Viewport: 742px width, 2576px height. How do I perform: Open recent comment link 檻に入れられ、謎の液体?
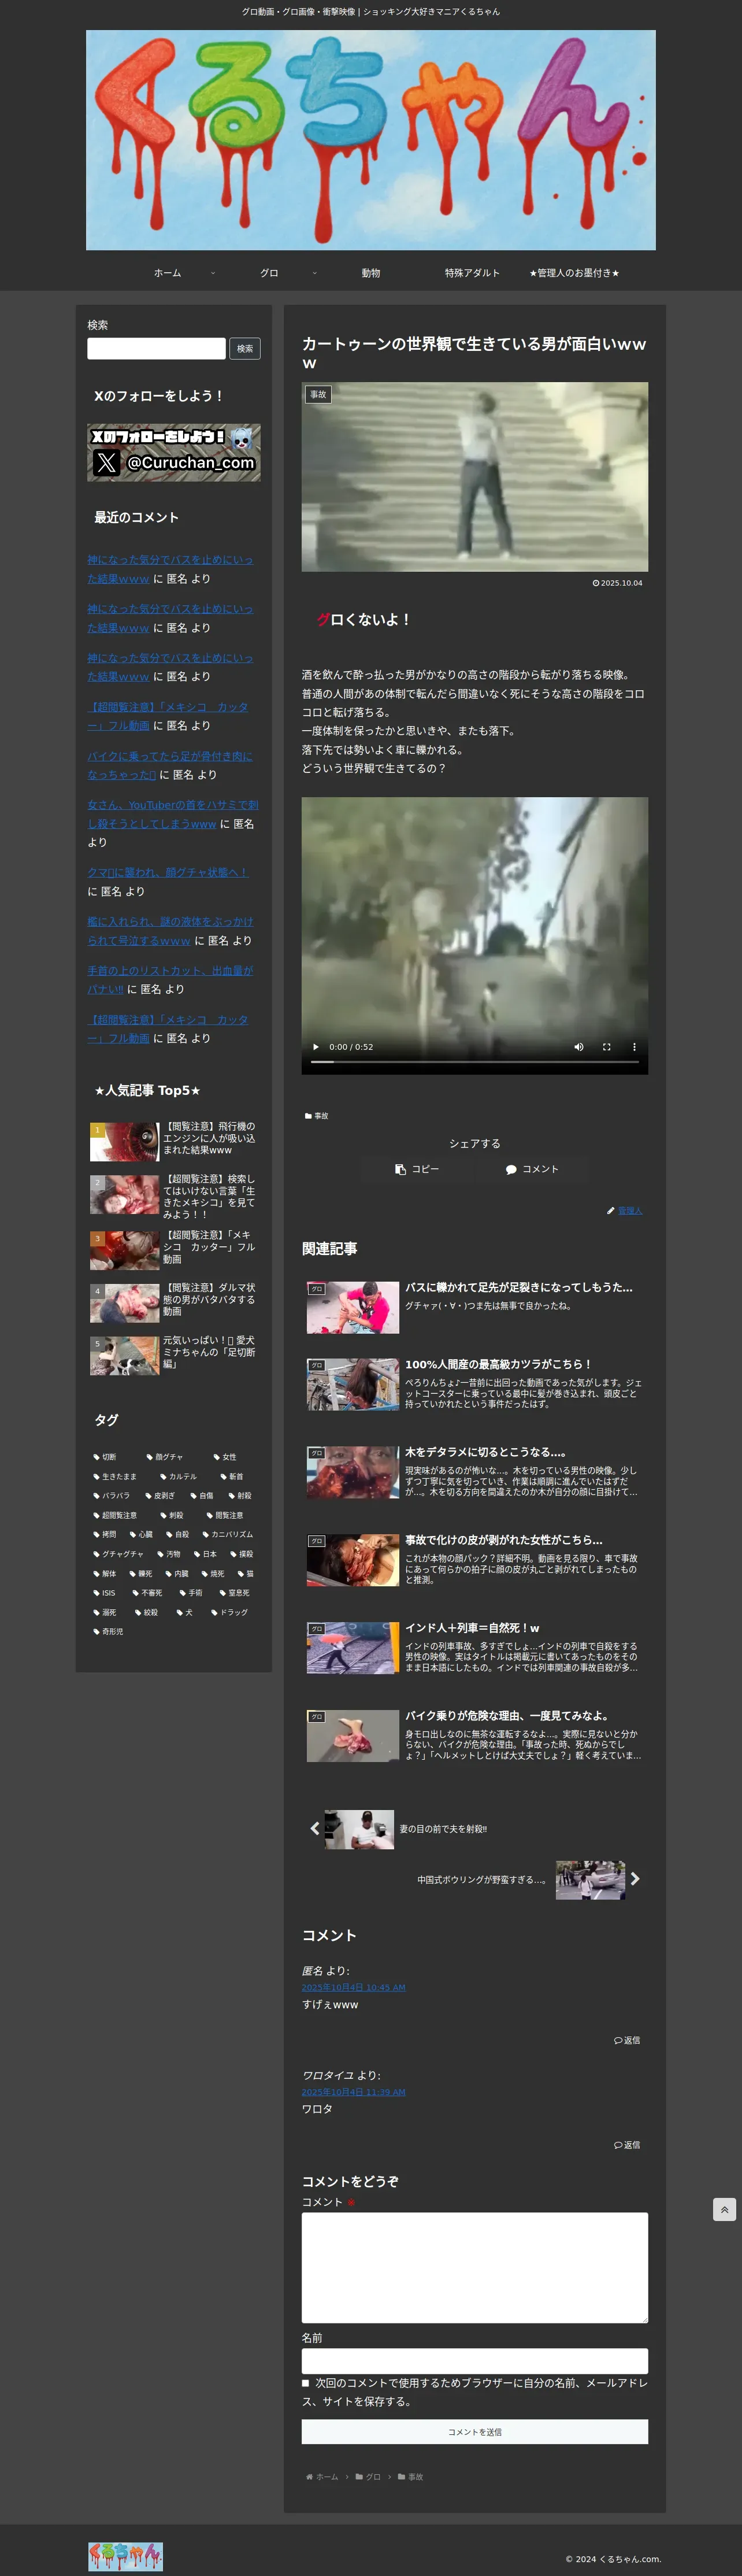click(170, 931)
